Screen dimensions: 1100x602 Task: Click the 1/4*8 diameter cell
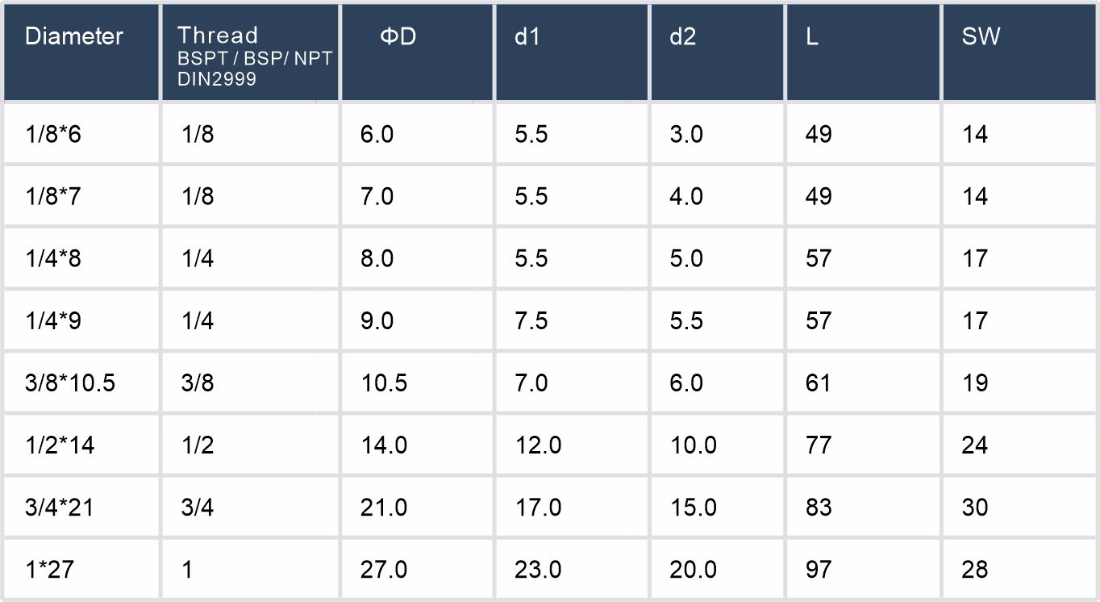(53, 258)
